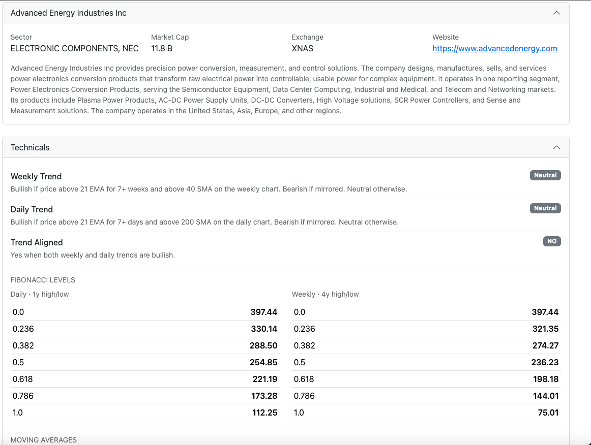Click the Moving Averages section label
This screenshot has height=445, width=591.
click(x=44, y=440)
